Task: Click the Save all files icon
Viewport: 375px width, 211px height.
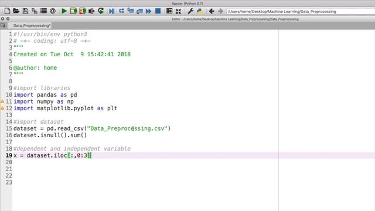Action: click(x=35, y=11)
